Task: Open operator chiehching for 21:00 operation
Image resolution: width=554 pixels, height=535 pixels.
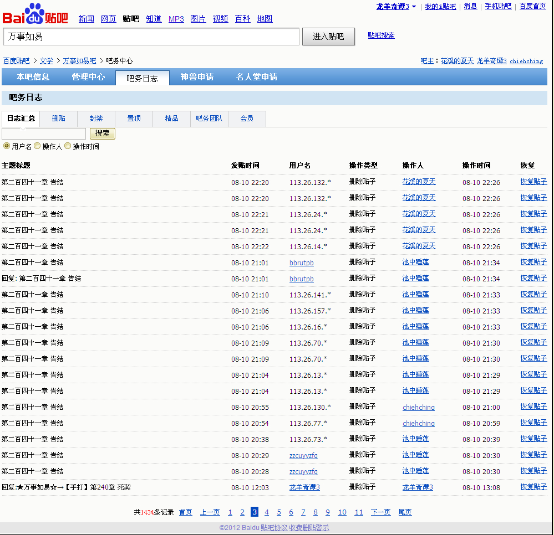Action: pyautogui.click(x=418, y=407)
